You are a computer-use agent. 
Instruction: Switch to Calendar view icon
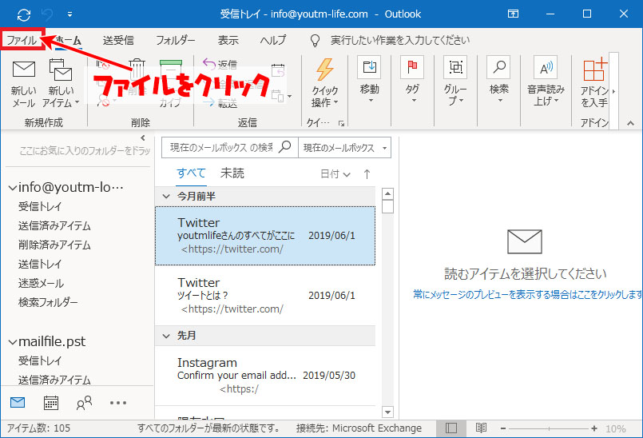coord(51,403)
